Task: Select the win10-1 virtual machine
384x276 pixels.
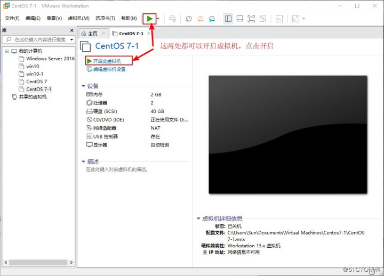Action: (x=31, y=74)
